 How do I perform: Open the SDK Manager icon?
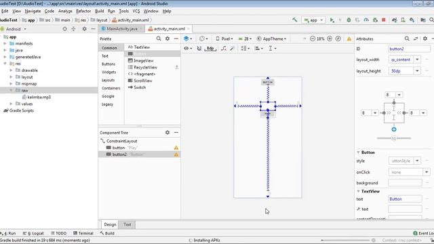point(412,20)
